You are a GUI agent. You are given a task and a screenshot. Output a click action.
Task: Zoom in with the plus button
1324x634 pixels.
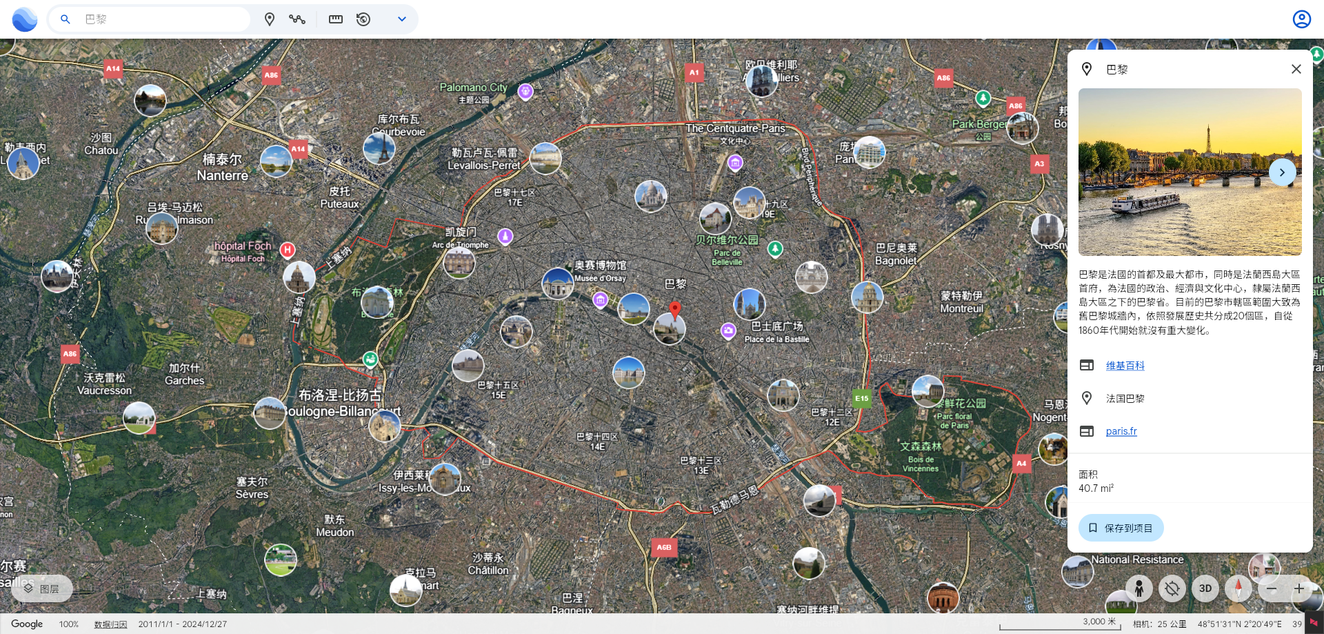pos(1299,588)
